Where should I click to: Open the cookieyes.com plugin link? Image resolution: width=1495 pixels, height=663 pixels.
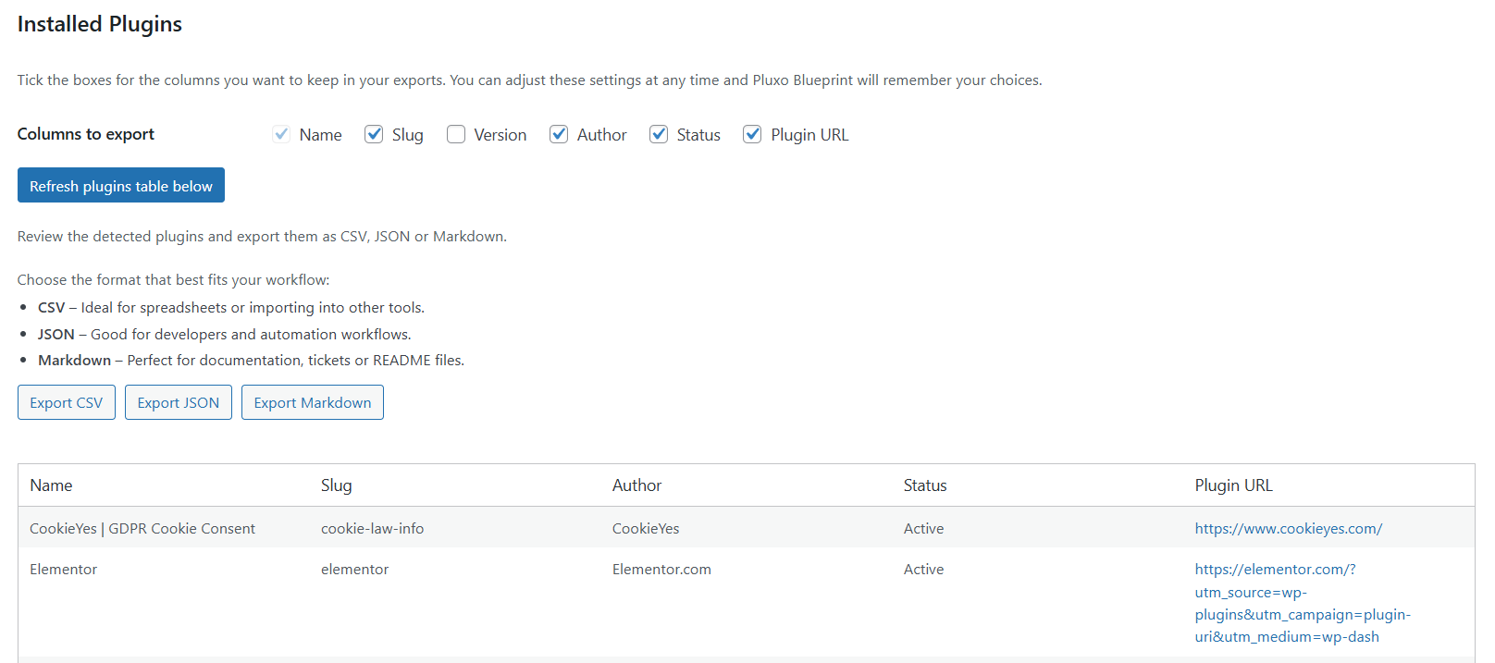coord(1288,529)
